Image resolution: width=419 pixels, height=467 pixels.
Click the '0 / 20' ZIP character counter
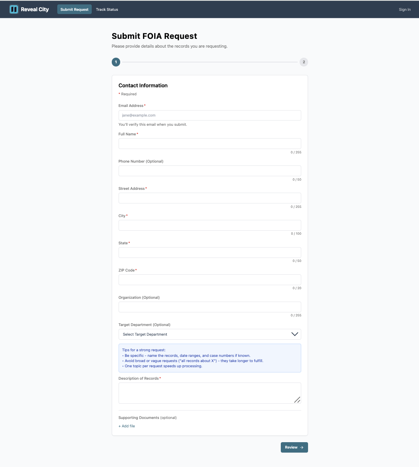[297, 288]
